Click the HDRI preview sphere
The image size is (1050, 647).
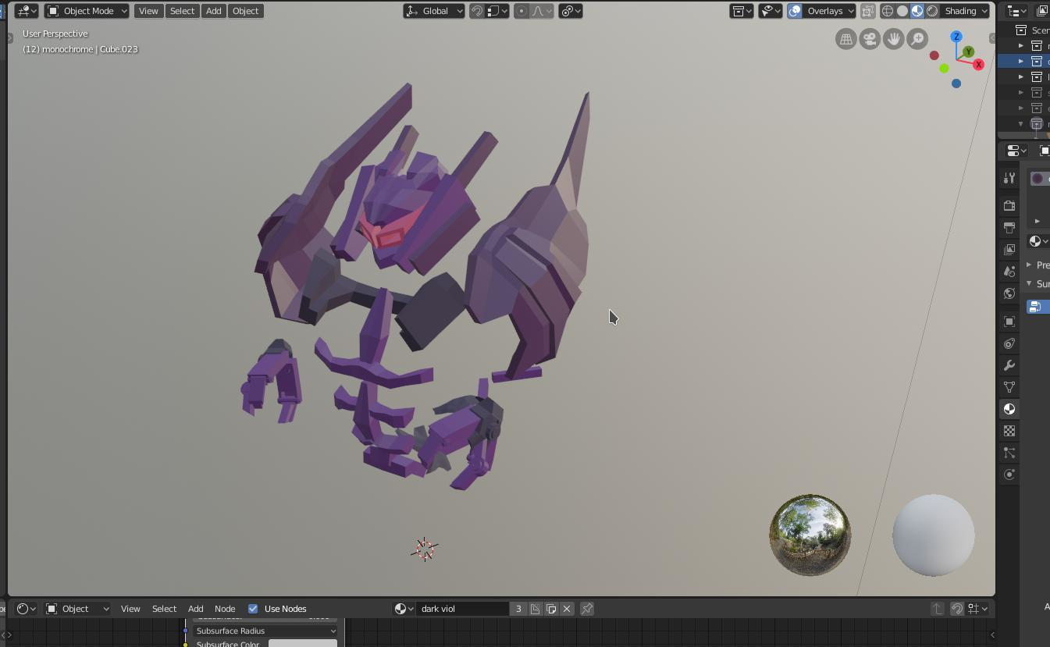coord(810,535)
